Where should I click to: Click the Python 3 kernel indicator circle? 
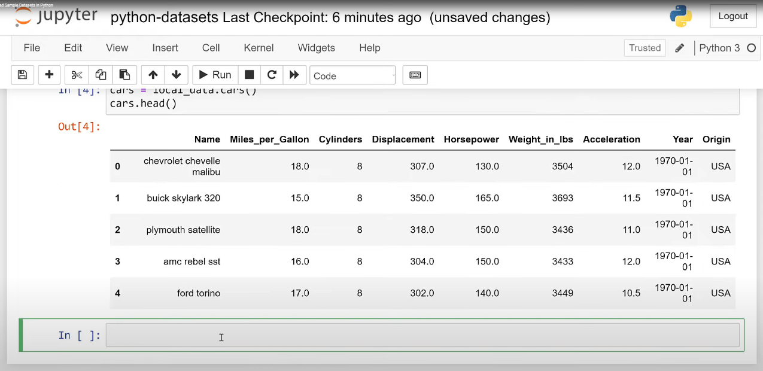752,48
